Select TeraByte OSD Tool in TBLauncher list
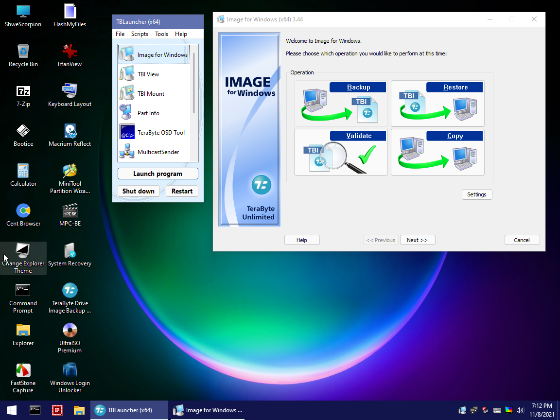Image resolution: width=560 pixels, height=420 pixels. click(154, 133)
